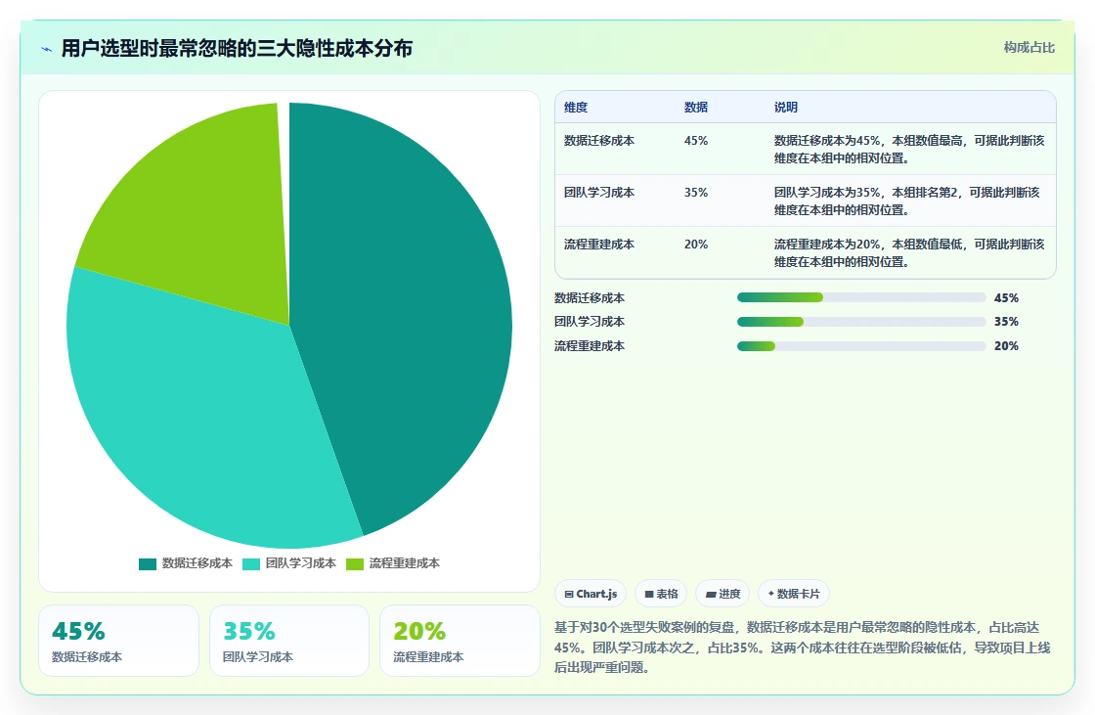
Task: Click the 表格 tag chip
Action: pos(661,594)
